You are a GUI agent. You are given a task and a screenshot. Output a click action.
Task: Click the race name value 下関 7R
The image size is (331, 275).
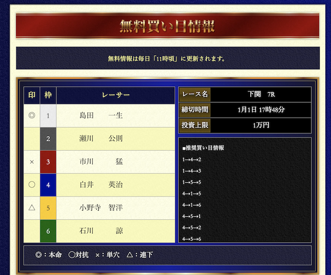[x=261, y=94]
